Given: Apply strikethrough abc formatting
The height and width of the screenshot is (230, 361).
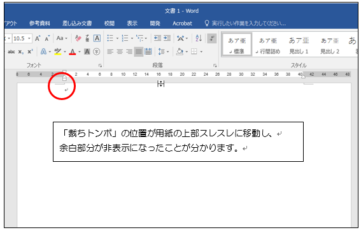Looking at the screenshot, I should [x=11, y=52].
